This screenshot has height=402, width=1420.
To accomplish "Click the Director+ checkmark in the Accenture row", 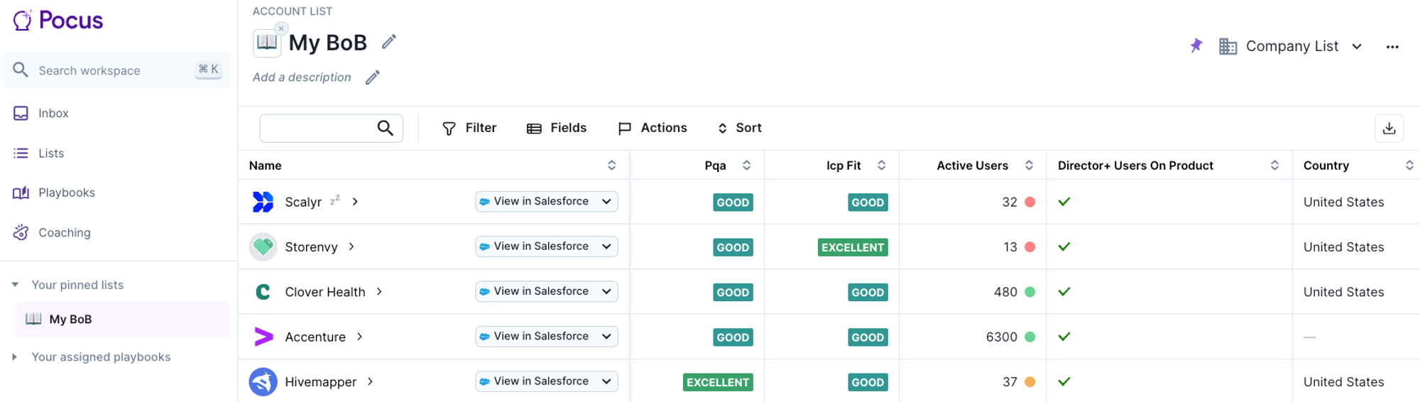I will [1064, 337].
